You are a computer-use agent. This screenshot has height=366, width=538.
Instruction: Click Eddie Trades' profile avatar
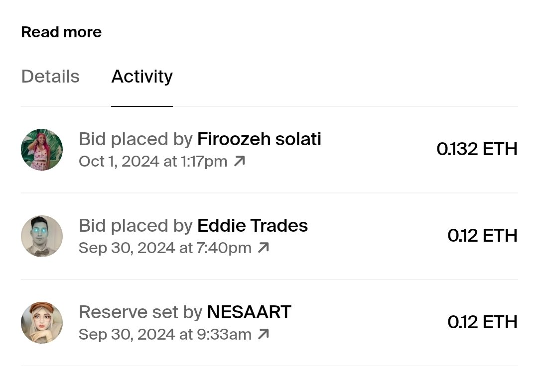tap(42, 236)
